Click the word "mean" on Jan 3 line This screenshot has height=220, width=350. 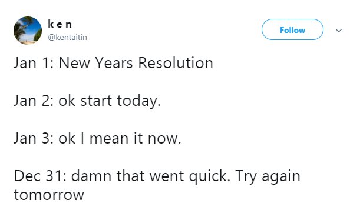(109, 139)
